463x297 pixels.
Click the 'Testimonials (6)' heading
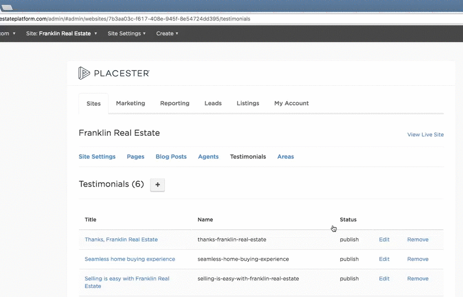pos(111,184)
